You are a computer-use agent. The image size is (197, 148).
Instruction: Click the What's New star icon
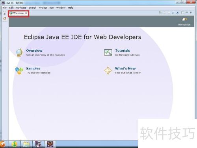click(108, 71)
